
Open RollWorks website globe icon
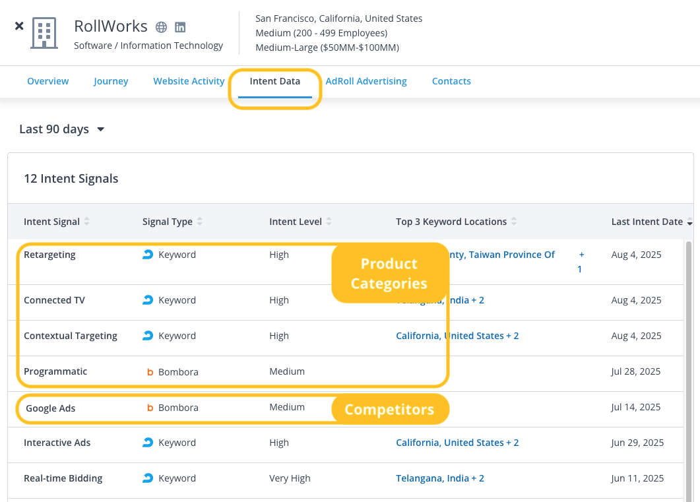161,27
